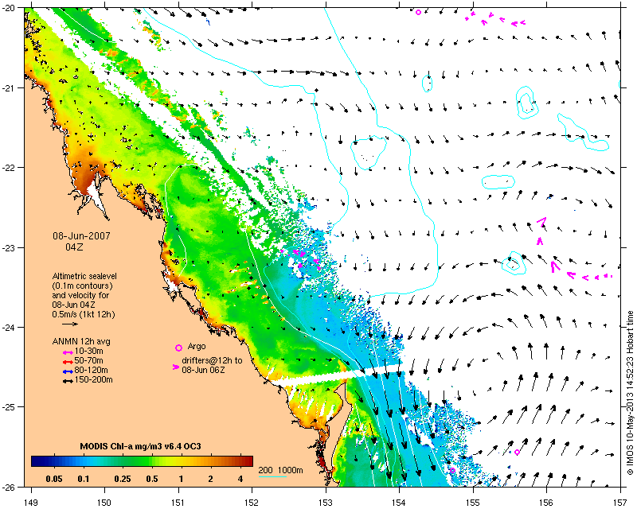This screenshot has width=637, height=509.
Task: Click the colorbar tick label '4'
Action: tap(240, 479)
